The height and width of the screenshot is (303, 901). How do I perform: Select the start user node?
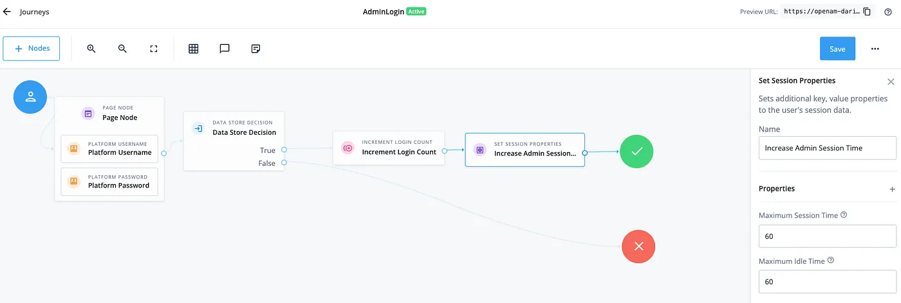click(x=30, y=97)
